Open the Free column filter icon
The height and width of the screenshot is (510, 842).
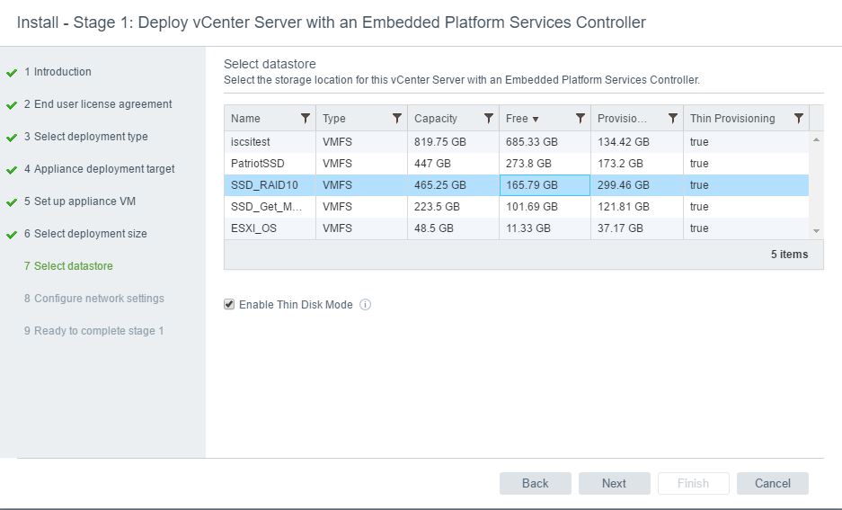tap(581, 118)
